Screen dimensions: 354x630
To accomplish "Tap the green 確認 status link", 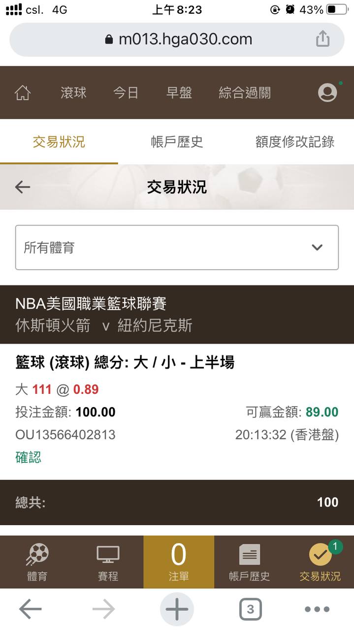I will coord(29,457).
